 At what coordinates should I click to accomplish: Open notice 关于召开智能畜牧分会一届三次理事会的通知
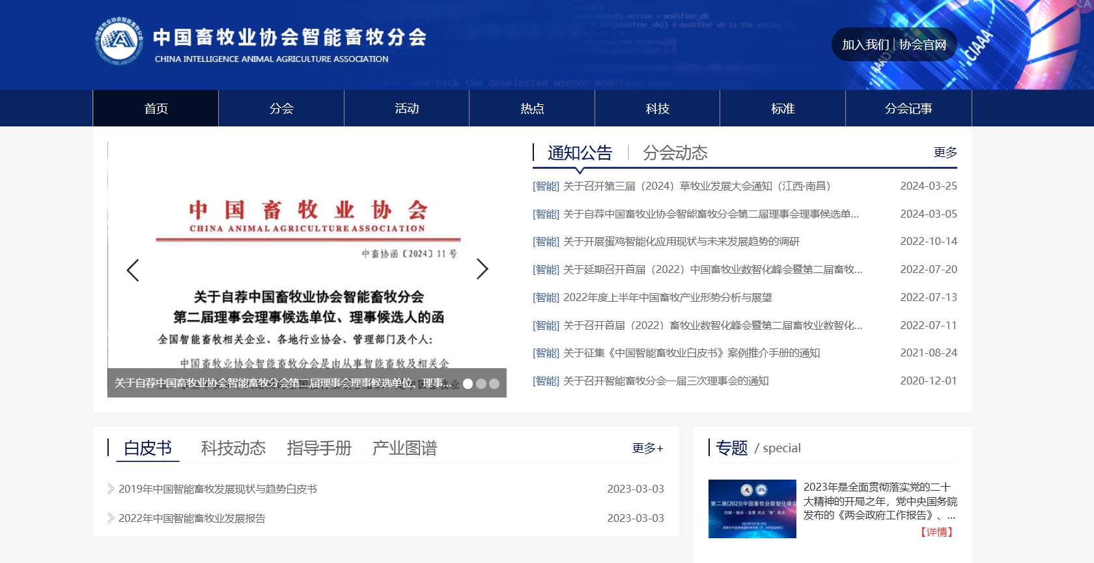point(666,381)
